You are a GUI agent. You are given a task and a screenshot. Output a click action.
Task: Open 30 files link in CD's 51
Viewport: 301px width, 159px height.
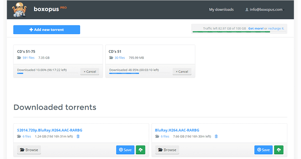[x=120, y=58]
